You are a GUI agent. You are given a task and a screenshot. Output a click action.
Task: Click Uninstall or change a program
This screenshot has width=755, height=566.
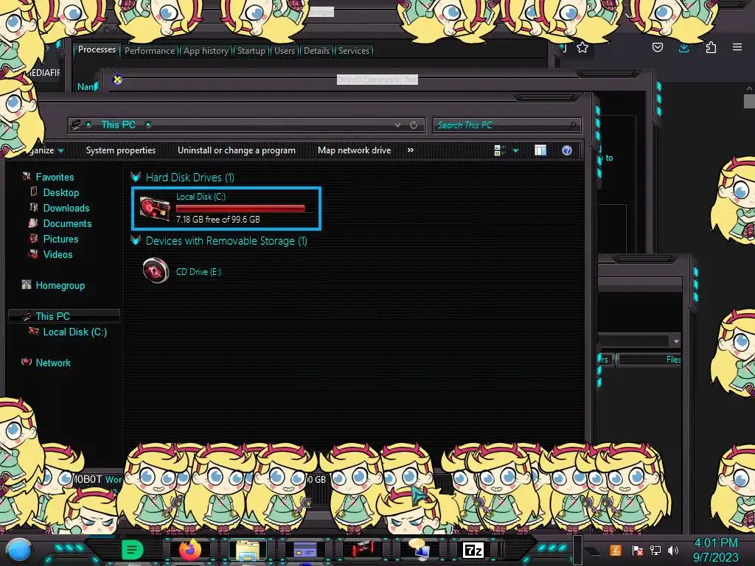coord(237,150)
